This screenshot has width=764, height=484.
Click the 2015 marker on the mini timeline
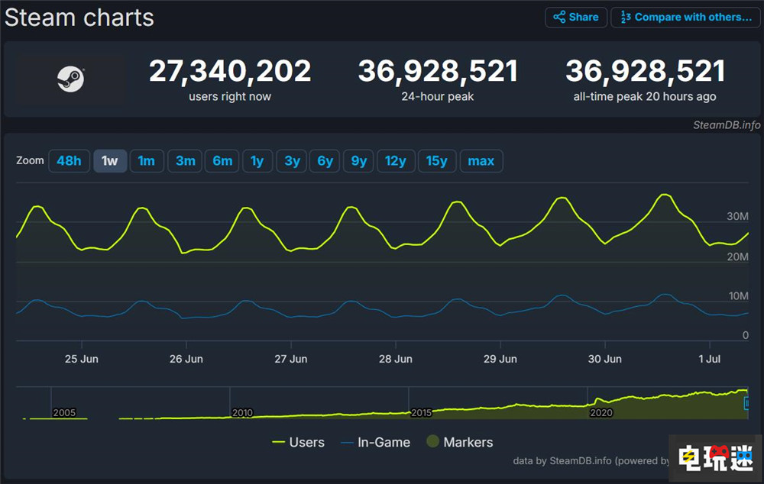(421, 412)
